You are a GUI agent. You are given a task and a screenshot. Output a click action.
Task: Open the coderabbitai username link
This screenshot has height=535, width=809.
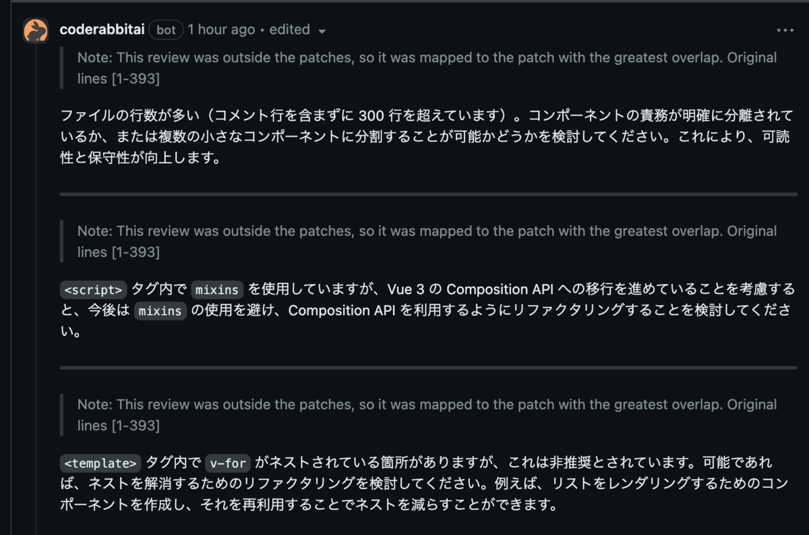click(x=102, y=30)
